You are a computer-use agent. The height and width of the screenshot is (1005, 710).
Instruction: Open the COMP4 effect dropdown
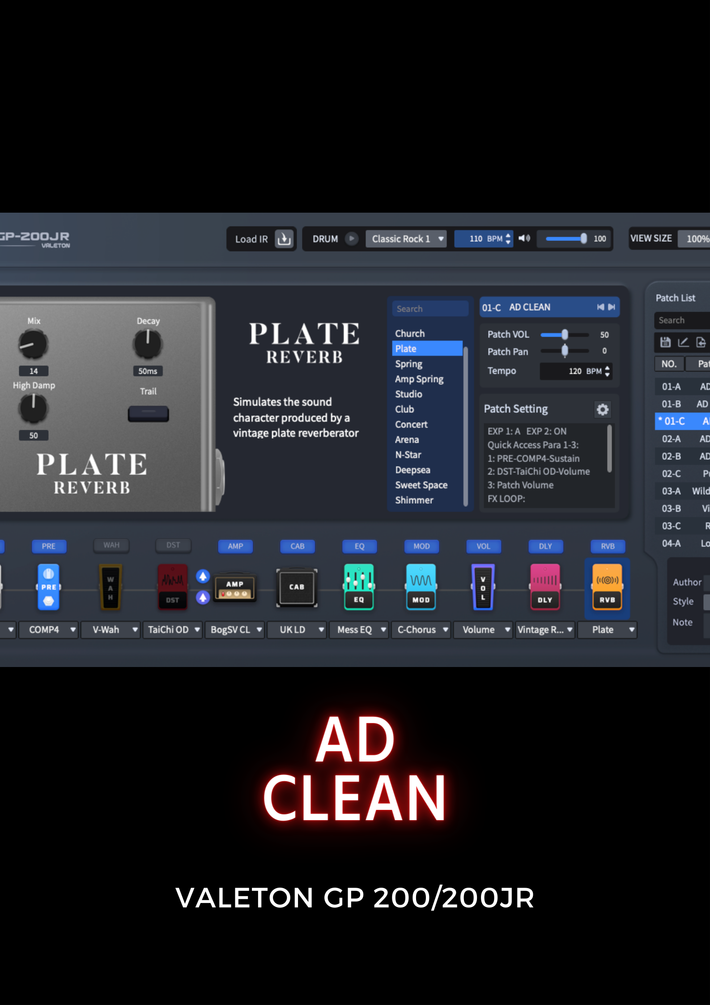[x=49, y=629]
